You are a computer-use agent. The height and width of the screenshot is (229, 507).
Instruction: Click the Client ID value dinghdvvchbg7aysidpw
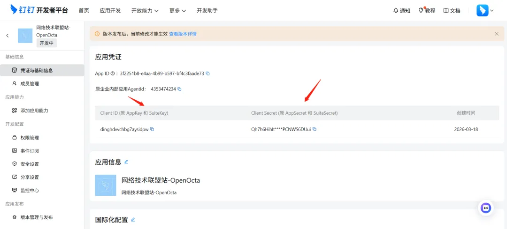point(124,129)
